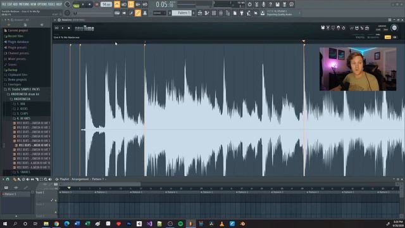Click the NewTime play button
Image resolution: width=405 pixels, height=228 pixels.
[63, 28]
